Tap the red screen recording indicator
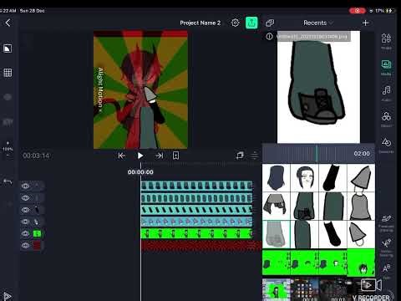 pos(358,11)
